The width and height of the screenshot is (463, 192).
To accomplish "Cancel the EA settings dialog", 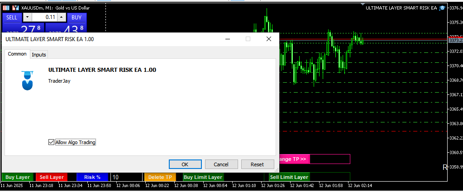I will point(221,164).
